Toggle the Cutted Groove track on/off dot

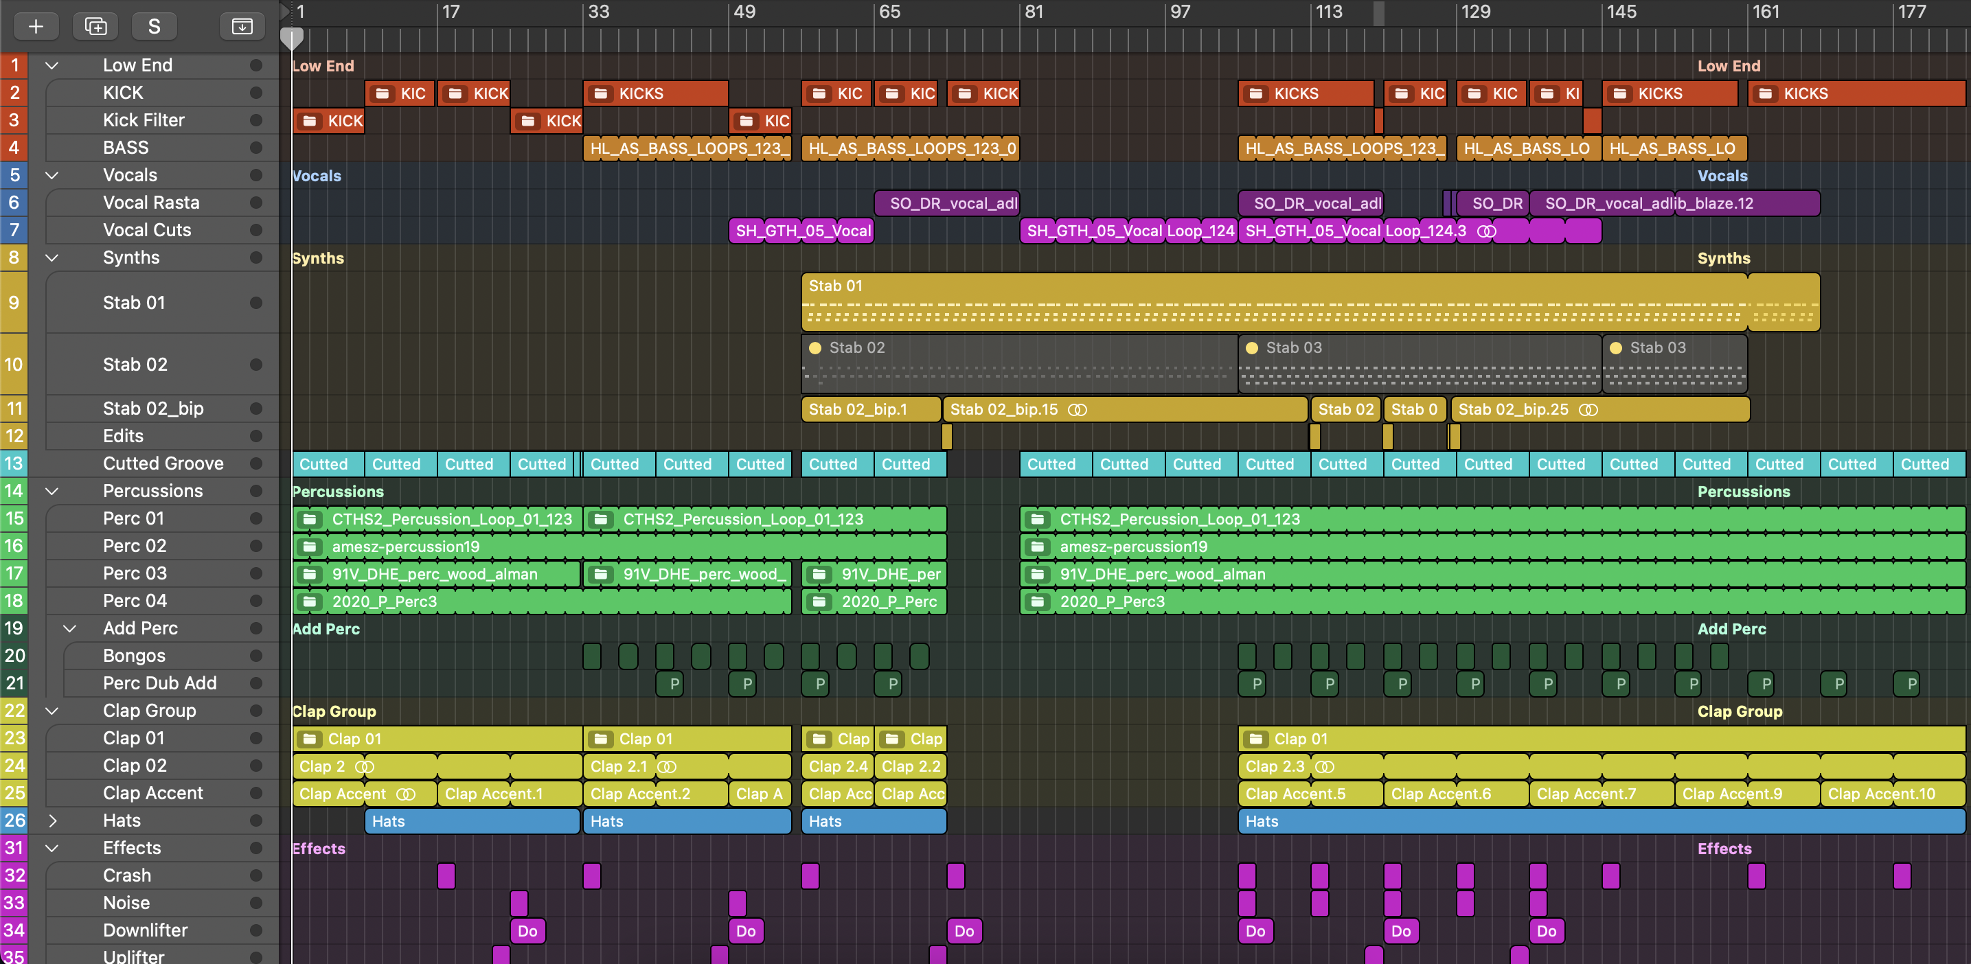(x=255, y=463)
